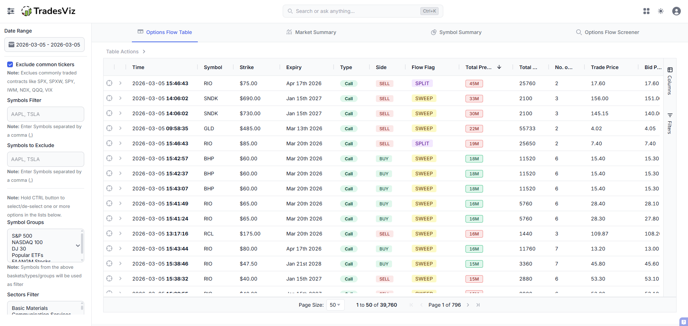Click the 45M premium badge for RIO
Image resolution: width=688 pixels, height=326 pixels.
474,83
